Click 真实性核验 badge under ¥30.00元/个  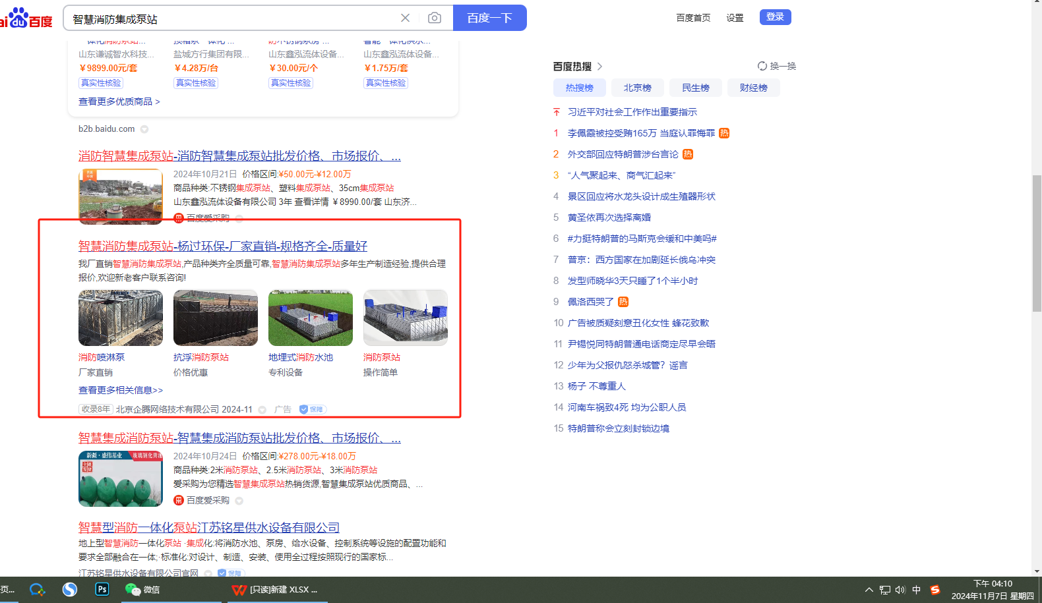[x=291, y=83]
